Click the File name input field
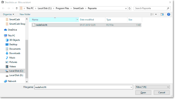Screen dimensions: 181x102 tap(84, 87)
